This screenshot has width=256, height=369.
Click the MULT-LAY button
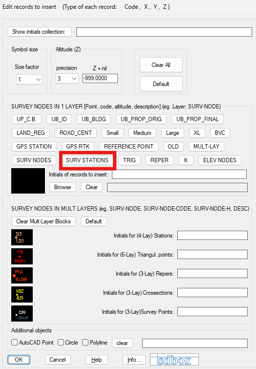click(x=206, y=147)
